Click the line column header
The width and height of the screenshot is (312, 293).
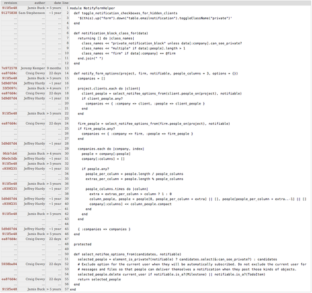pyautogui.click(x=65, y=3)
